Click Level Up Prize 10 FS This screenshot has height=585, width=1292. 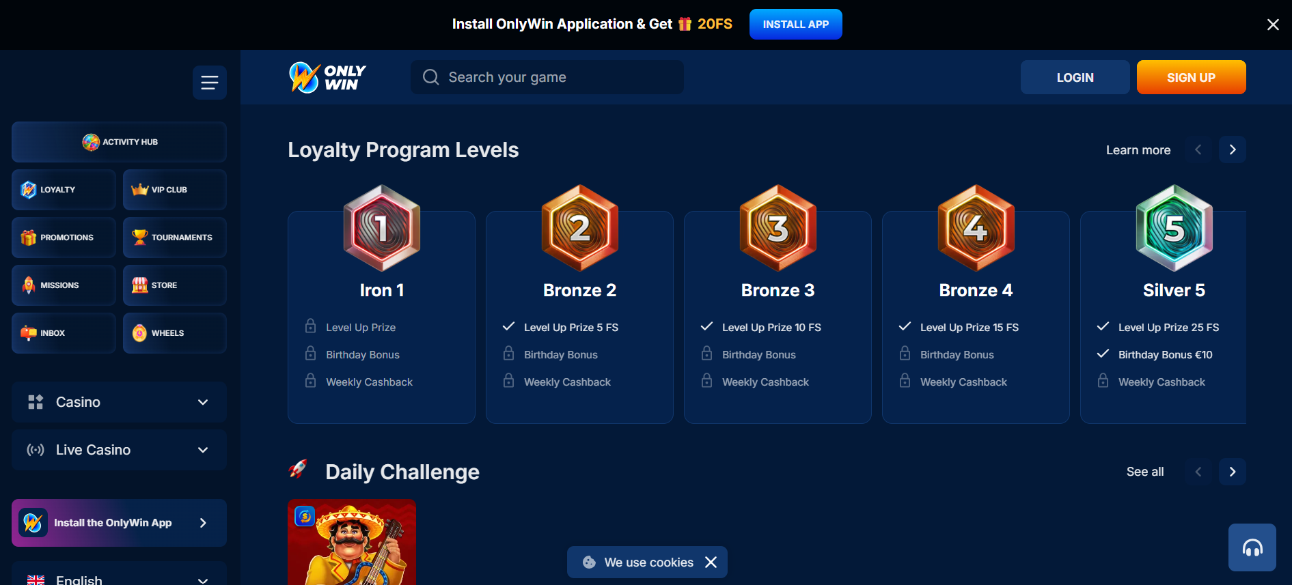(771, 328)
